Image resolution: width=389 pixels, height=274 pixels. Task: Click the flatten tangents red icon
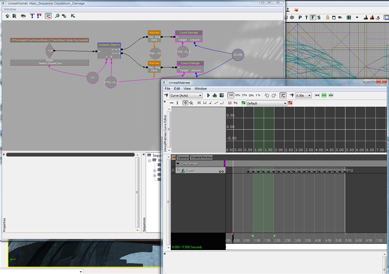pos(230,103)
